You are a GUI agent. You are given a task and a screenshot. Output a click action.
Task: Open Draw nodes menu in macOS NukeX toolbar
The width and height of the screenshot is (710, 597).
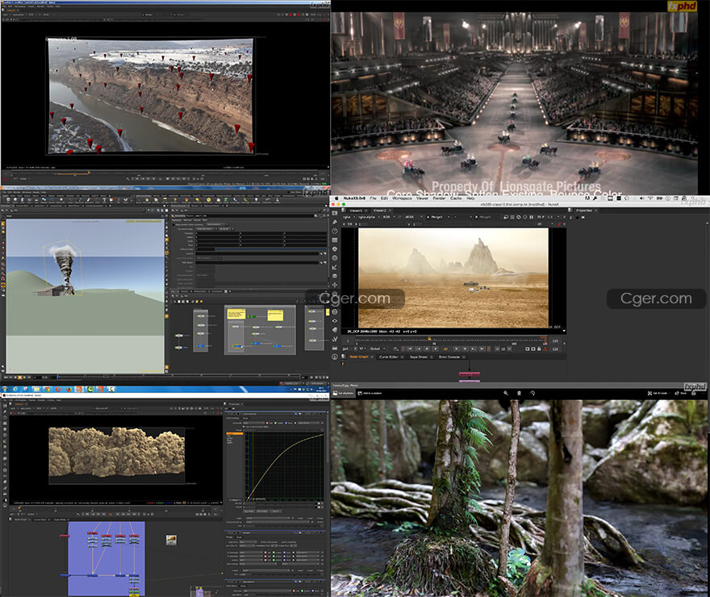(335, 222)
